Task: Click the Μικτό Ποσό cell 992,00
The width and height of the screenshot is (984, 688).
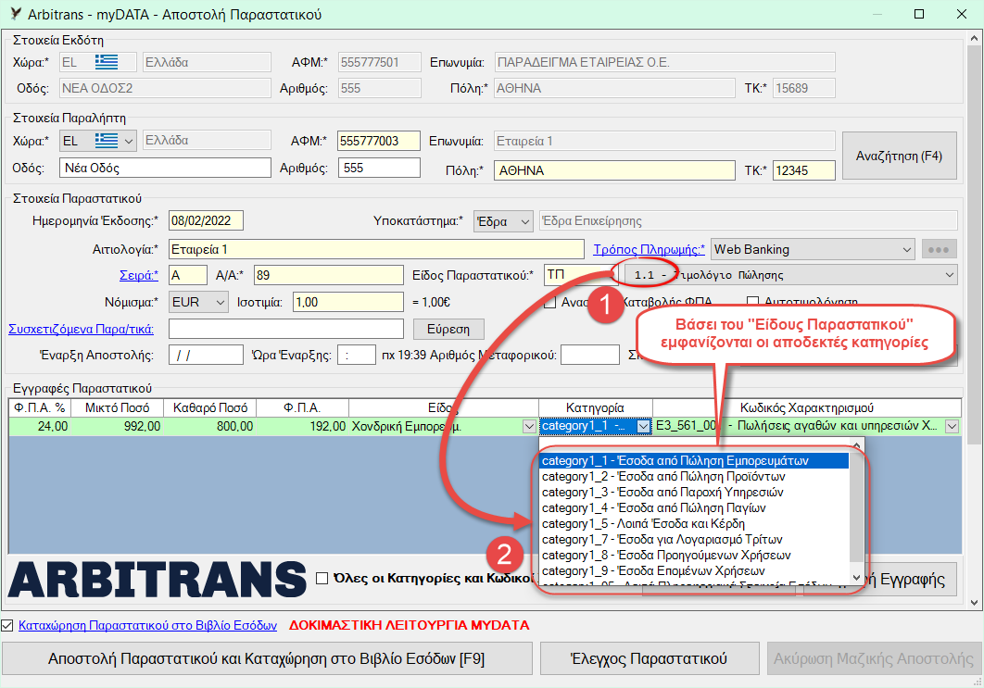Action: [118, 427]
